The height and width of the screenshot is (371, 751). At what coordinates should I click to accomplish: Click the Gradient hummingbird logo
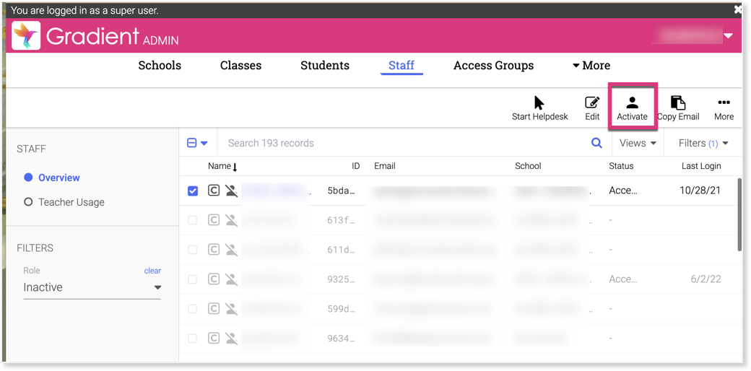click(x=26, y=36)
